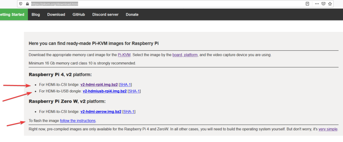Click the Donate navigation item

point(132,15)
